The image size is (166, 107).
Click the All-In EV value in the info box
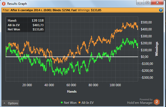coord(38,25)
